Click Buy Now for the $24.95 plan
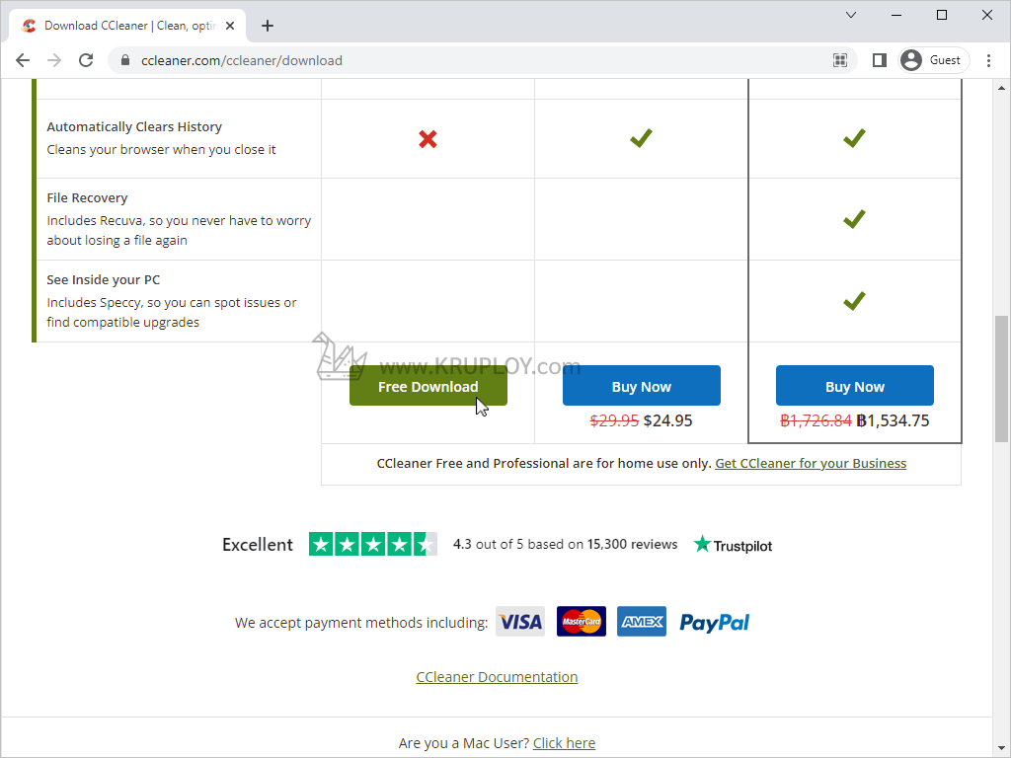Screen dimensions: 1011x758 pyautogui.click(x=642, y=386)
